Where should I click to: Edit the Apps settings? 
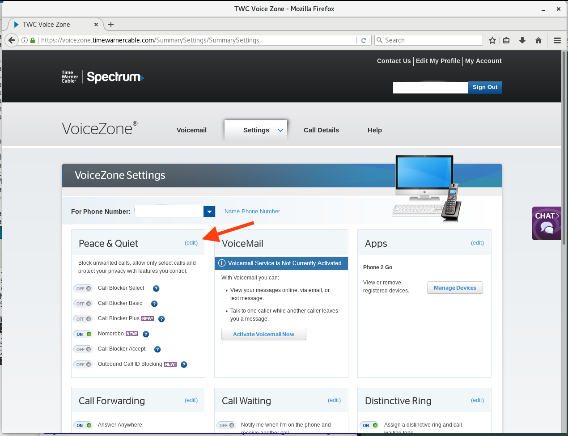tap(478, 243)
